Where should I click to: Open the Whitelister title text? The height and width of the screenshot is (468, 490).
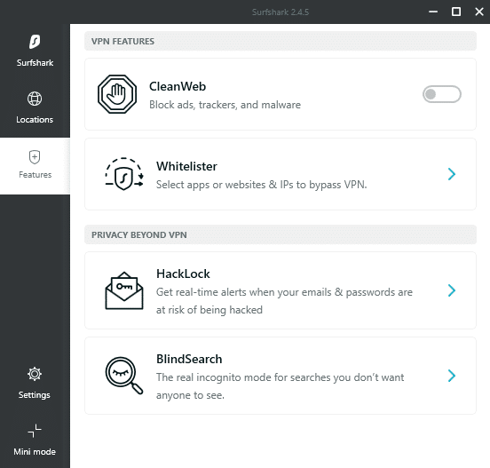(186, 166)
